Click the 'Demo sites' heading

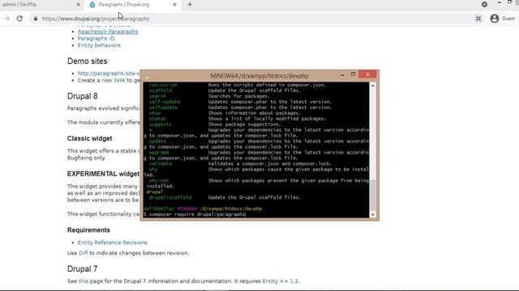(87, 61)
